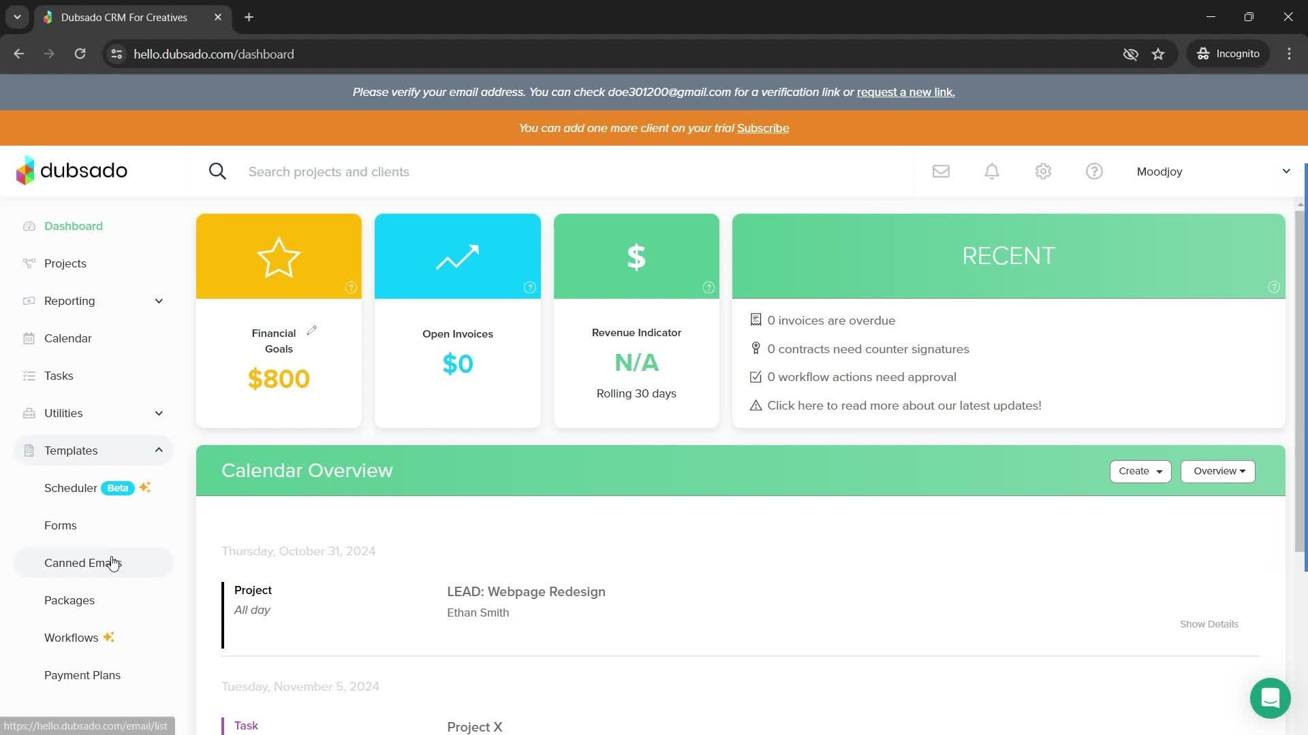Open Forms templates
1308x735 pixels.
click(61, 525)
